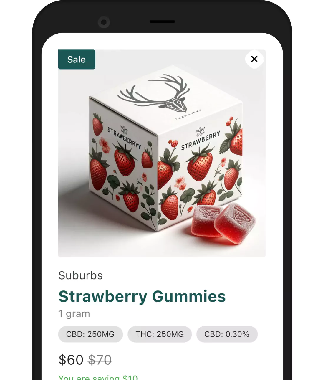The height and width of the screenshot is (380, 318).
Task: Click the 1 gram weight label
Action: pyautogui.click(x=74, y=314)
